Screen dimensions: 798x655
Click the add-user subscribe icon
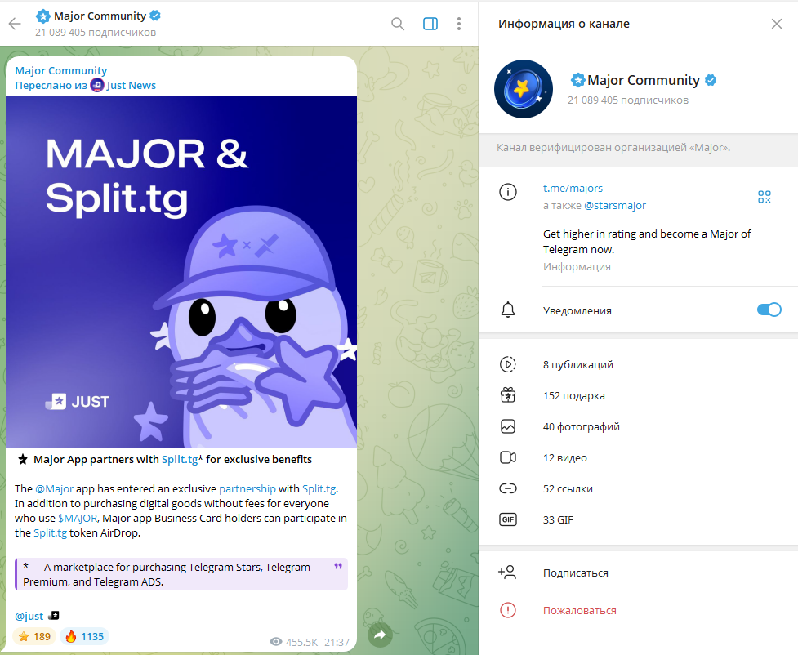point(507,572)
